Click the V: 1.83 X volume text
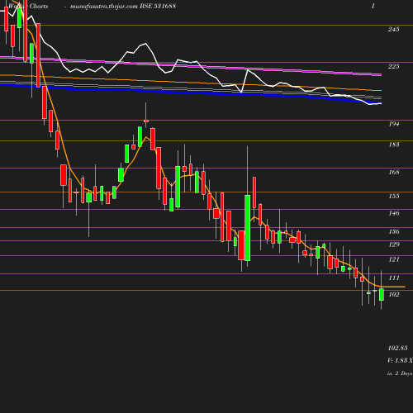The image size is (413, 413). tap(400, 360)
